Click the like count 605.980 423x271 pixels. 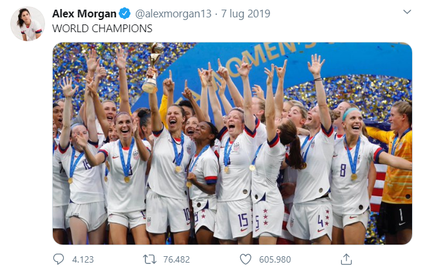[x=274, y=259]
